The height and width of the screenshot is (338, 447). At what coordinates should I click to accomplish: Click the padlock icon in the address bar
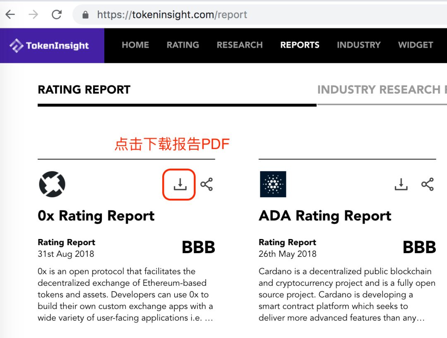coord(85,15)
